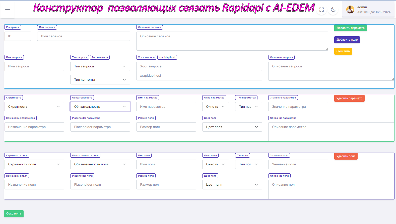Focus the Имя сервиса input
The image size is (396, 224).
tap(84, 36)
